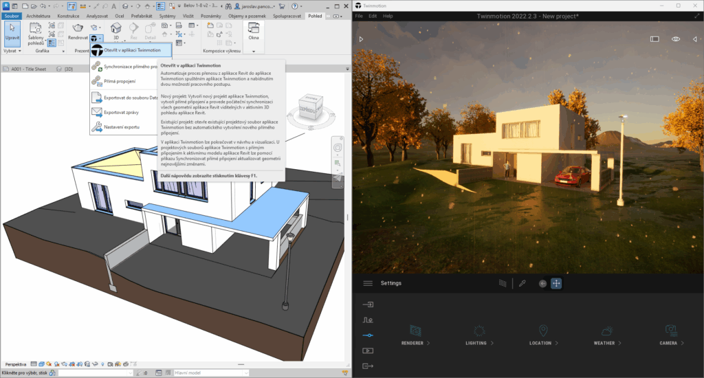Toggle reveal hidden elements lightbulb in view bar
Viewport: 704px width, 378px height.
pos(103,364)
